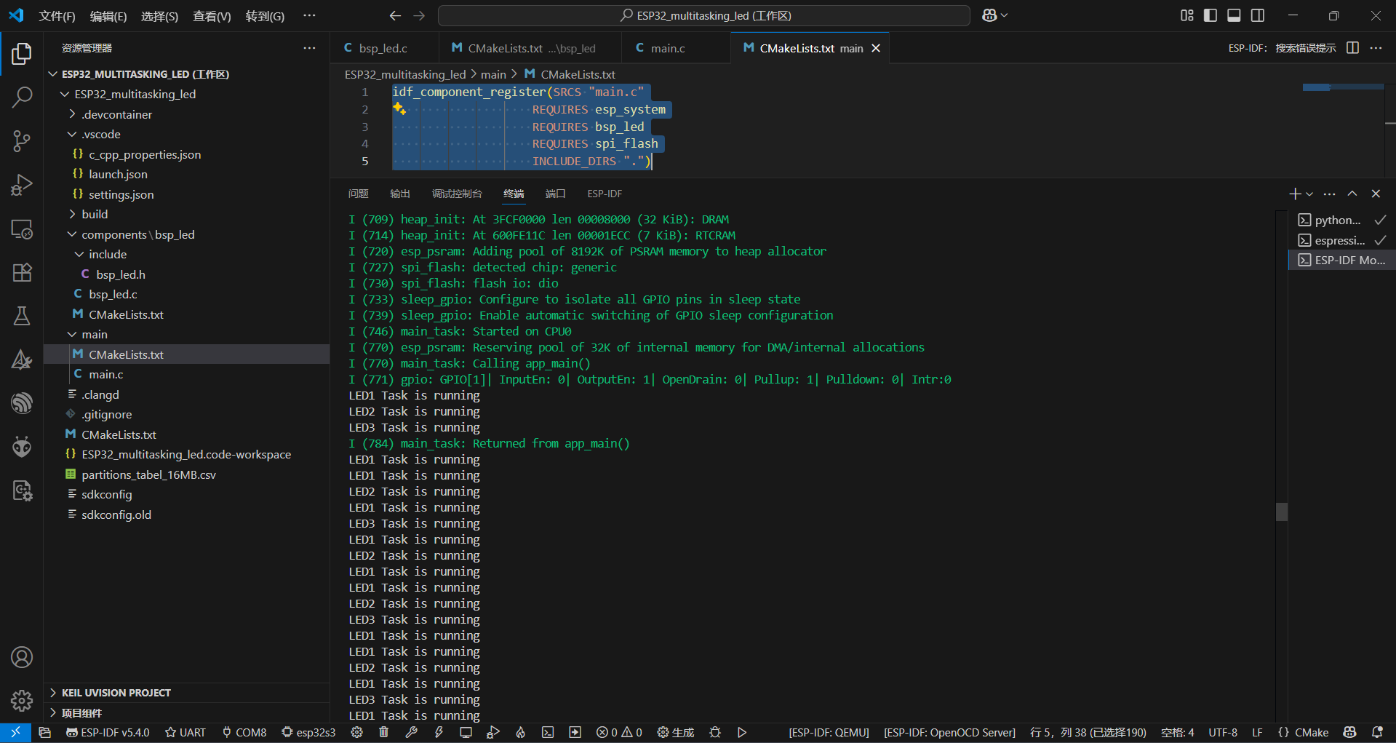Screen dimensions: 1396x743
Task: Toggle the secondary sidebar visibility
Action: pyautogui.click(x=1258, y=15)
